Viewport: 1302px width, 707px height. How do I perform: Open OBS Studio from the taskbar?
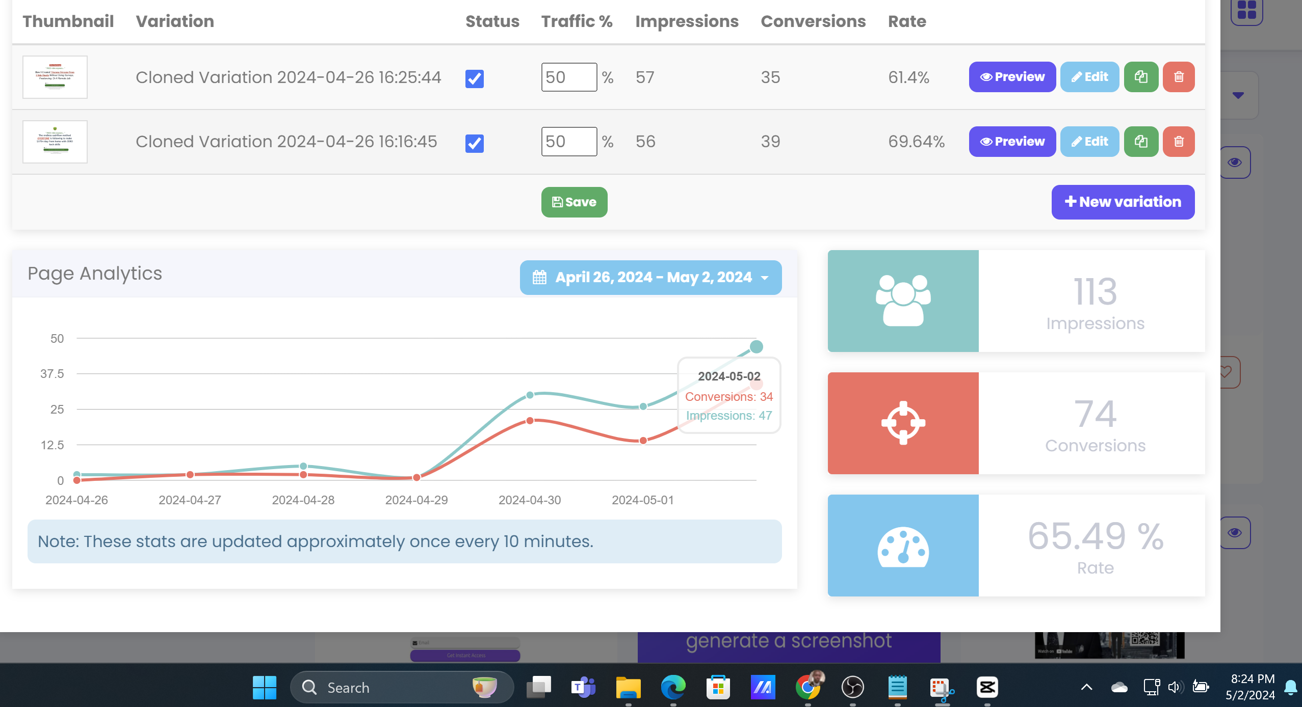852,687
